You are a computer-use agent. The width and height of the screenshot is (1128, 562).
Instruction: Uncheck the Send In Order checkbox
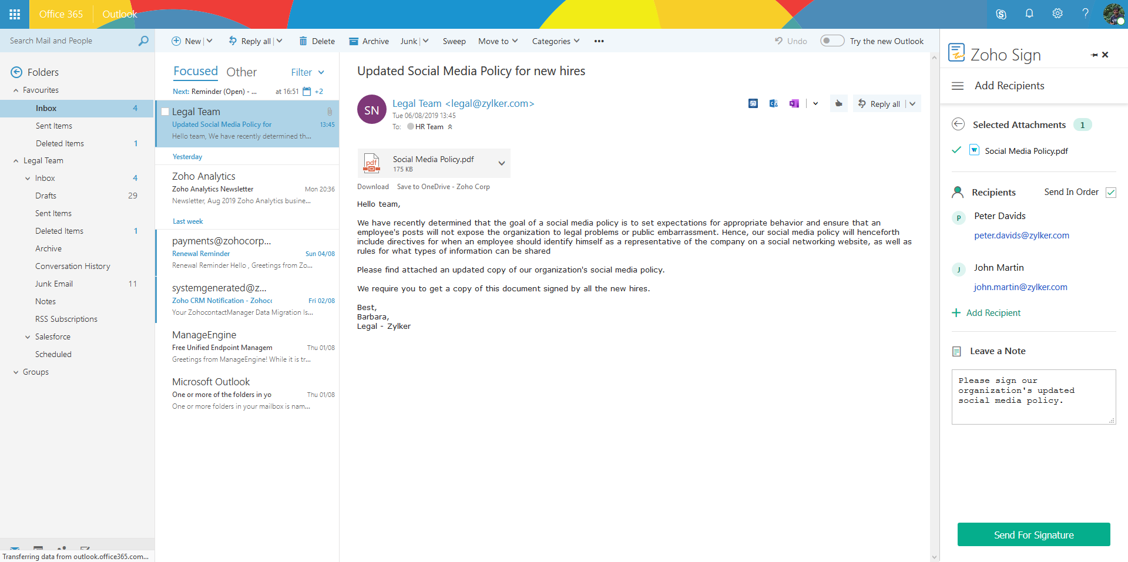1111,193
